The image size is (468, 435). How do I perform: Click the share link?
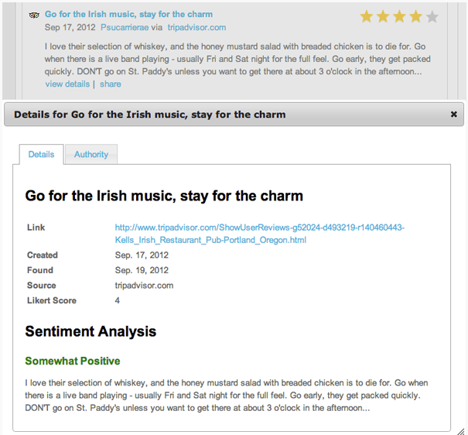111,84
